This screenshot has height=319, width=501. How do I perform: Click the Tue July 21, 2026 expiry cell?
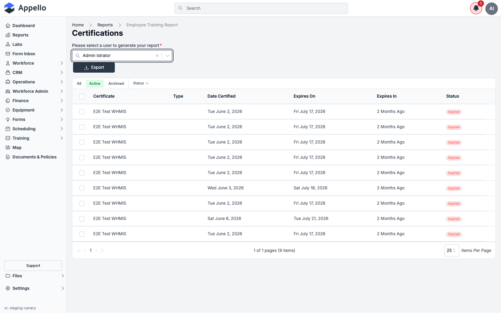tap(311, 219)
